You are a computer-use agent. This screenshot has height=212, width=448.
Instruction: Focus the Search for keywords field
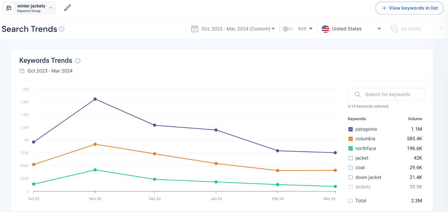[x=386, y=94]
